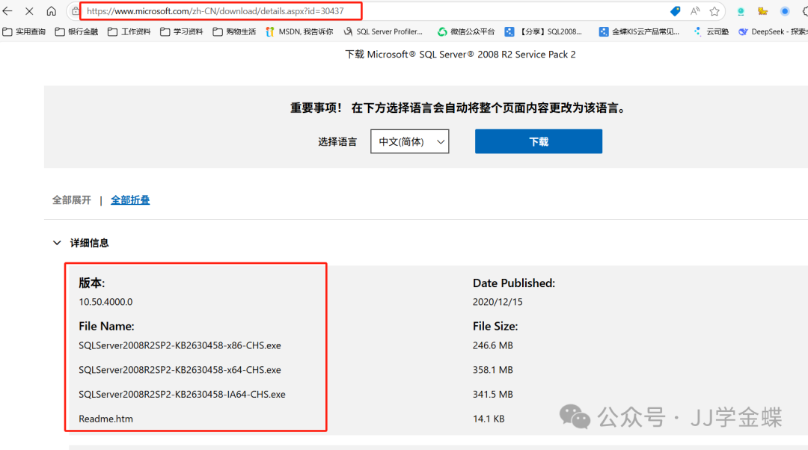Screen dimensions: 808x450
Task: Open the 实用查询 bookmark folder
Action: coord(24,31)
